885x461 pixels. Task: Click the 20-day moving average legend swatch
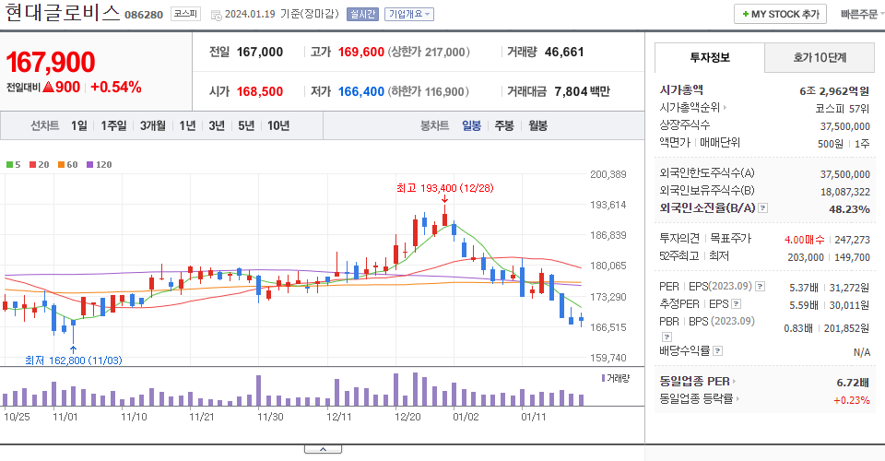coord(33,165)
